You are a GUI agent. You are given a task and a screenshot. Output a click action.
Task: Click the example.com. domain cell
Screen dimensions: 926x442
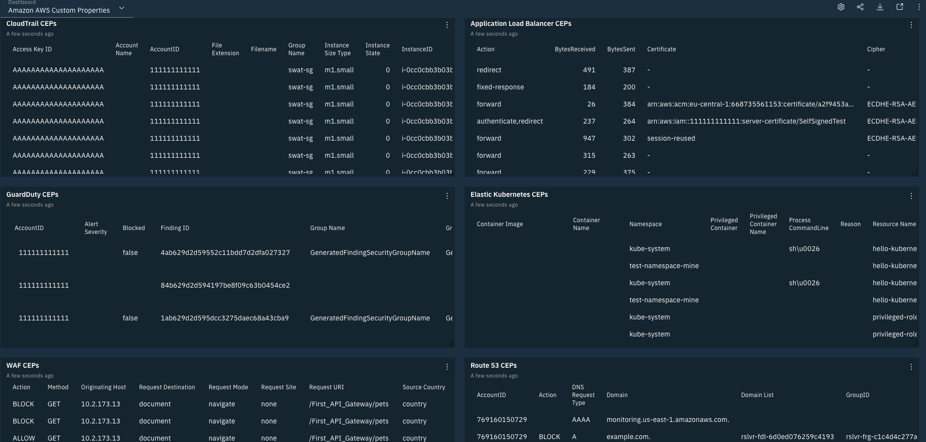coord(628,437)
